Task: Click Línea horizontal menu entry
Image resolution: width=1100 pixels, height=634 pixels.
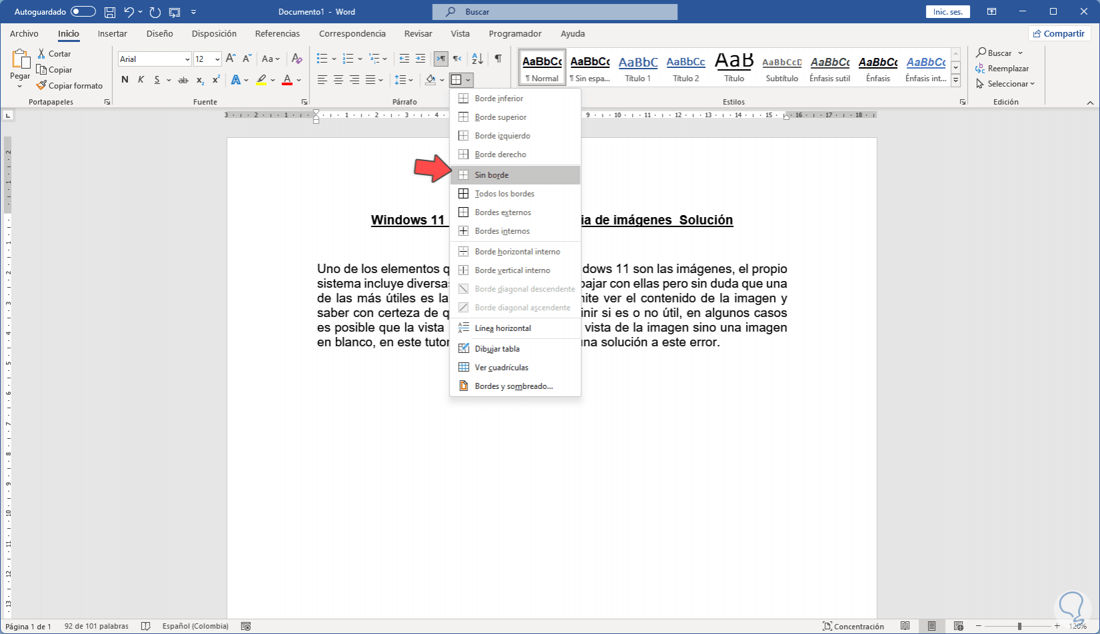Action: point(515,328)
